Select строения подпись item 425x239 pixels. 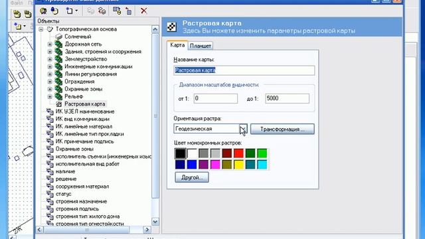pos(77,209)
